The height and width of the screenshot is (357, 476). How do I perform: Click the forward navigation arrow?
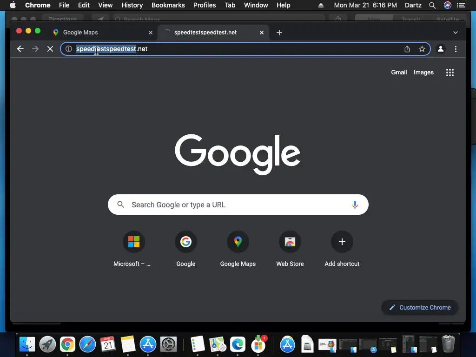(35, 49)
